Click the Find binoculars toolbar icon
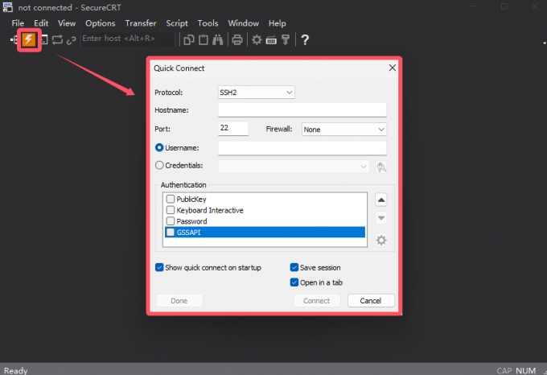Image resolution: width=547 pixels, height=375 pixels. (218, 39)
